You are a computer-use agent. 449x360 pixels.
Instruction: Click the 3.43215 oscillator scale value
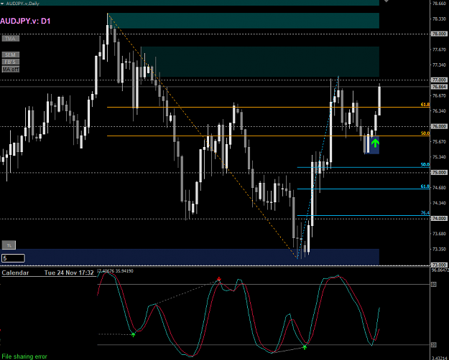coord(440,358)
